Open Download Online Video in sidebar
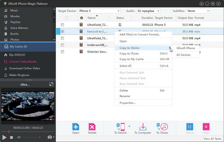 [x=25, y=68]
